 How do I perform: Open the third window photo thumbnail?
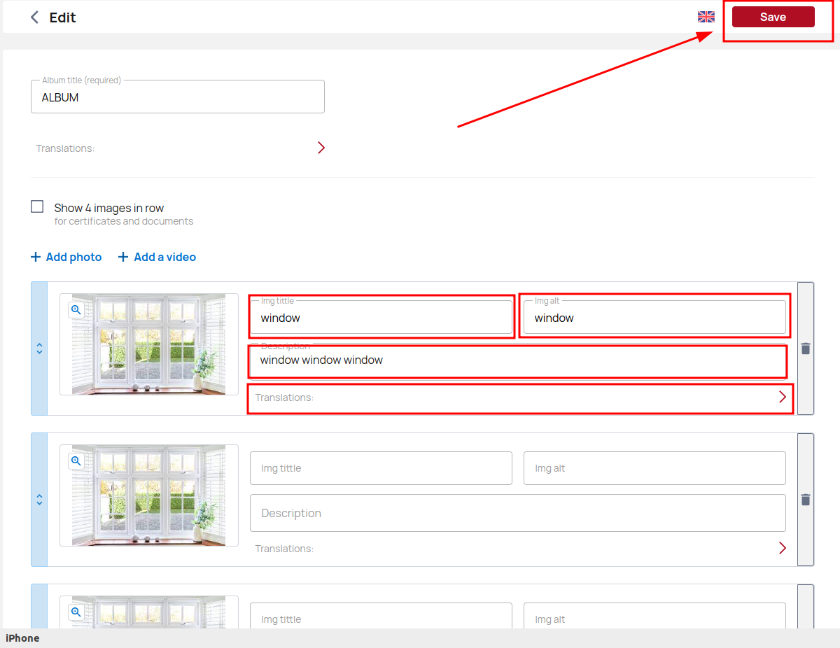coord(149,612)
